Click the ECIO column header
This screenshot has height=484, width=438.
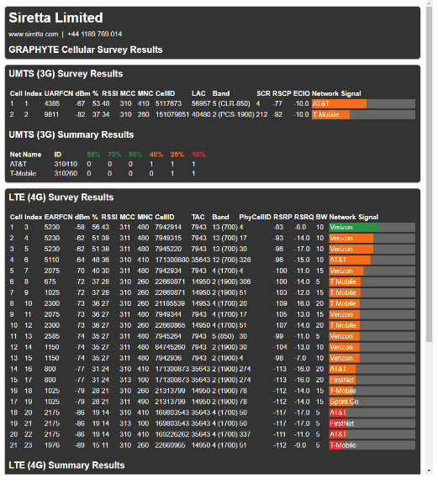302,93
